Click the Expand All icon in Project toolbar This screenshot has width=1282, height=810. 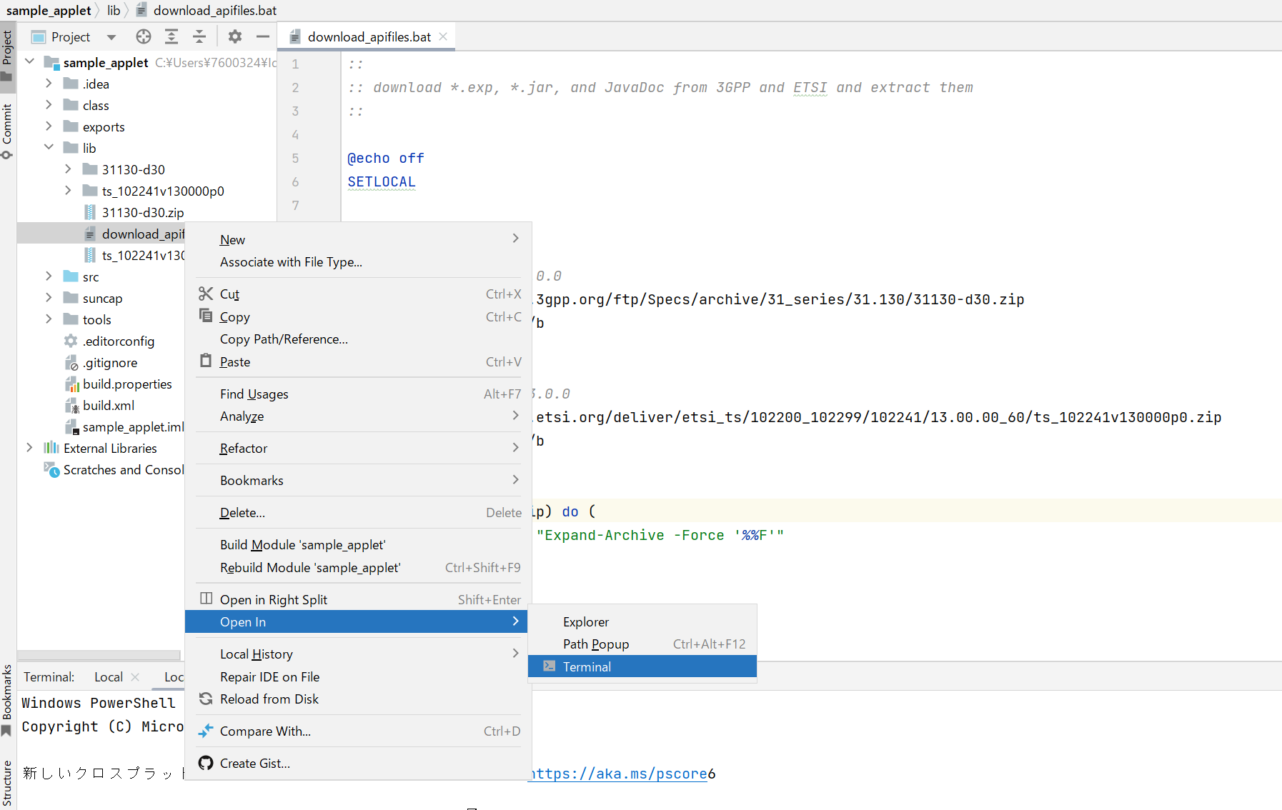172,36
